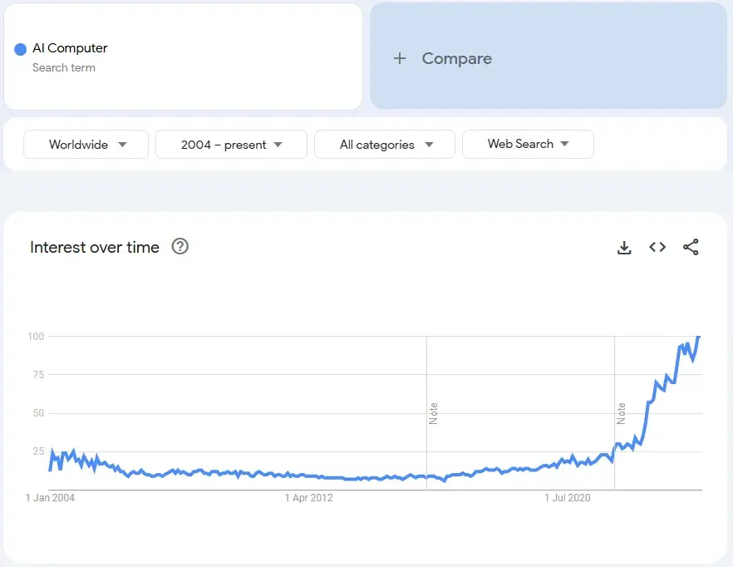The width and height of the screenshot is (733, 567).
Task: Click the 1 Apr 2012 axis label
Action: click(x=309, y=498)
